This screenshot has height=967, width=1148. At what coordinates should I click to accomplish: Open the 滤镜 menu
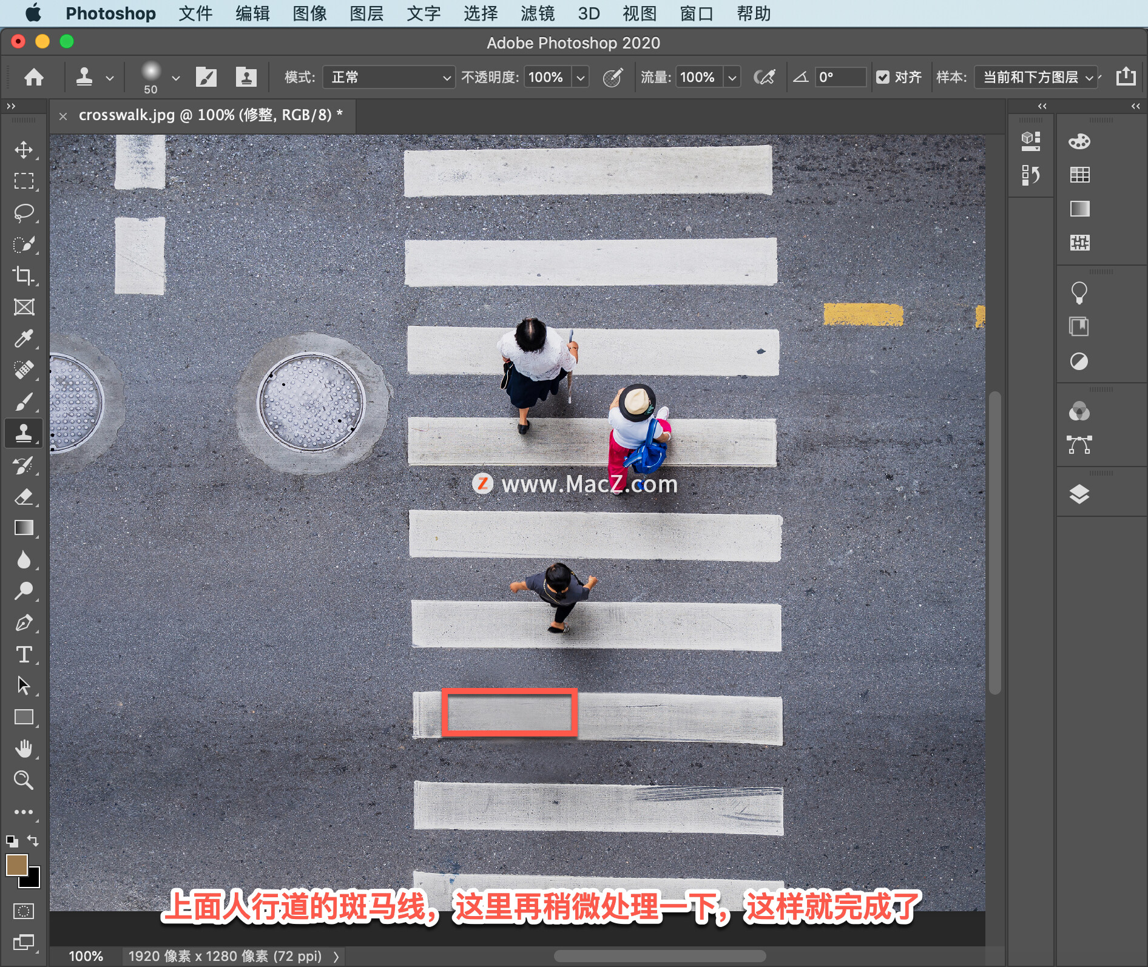click(x=538, y=13)
